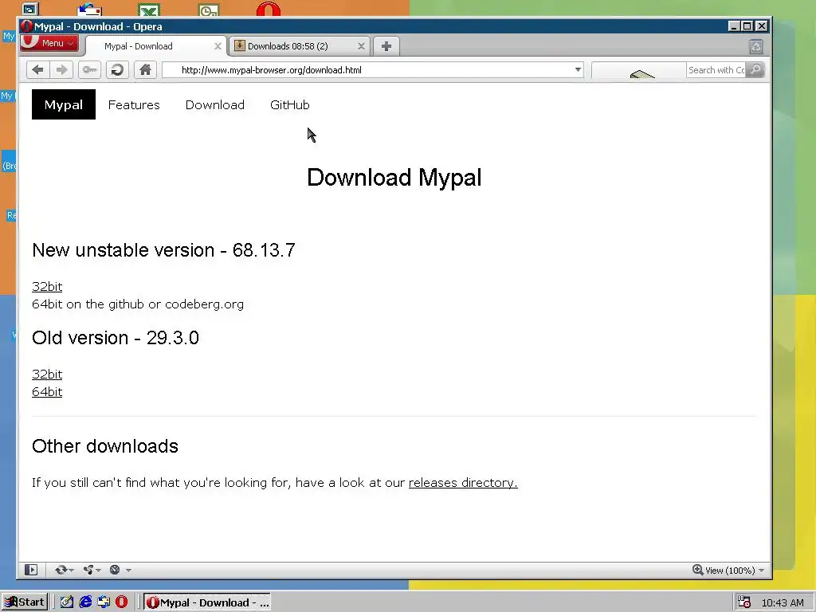Open the Download nav link
The image size is (816, 612).
click(x=215, y=104)
